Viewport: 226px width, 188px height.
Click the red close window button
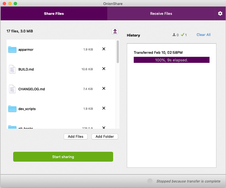(4, 4)
